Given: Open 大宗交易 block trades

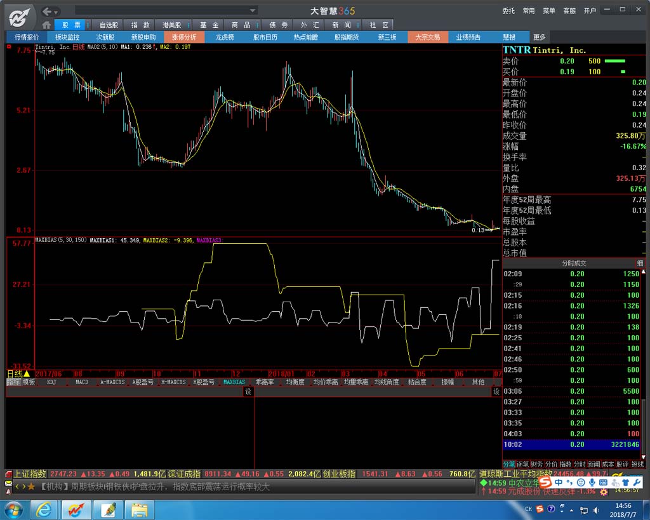Looking at the screenshot, I should tap(428, 37).
